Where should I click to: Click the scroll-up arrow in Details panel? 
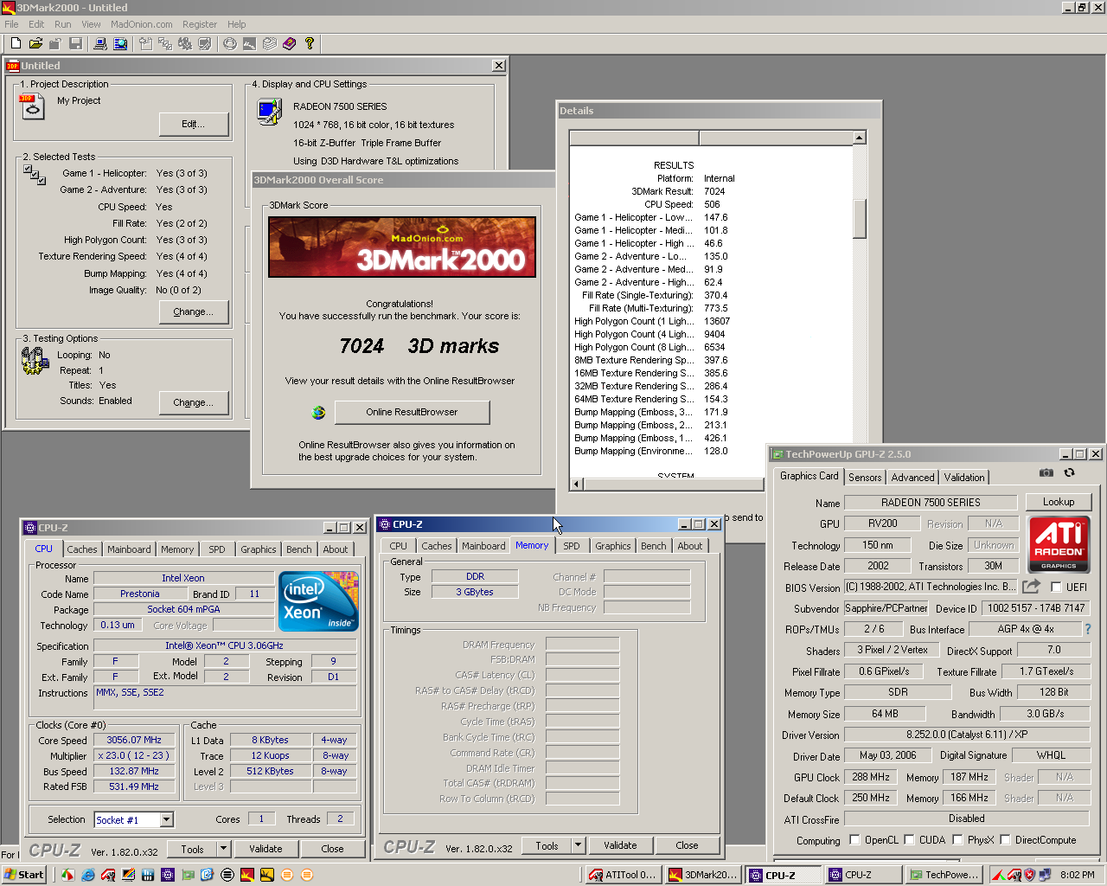[x=859, y=138]
